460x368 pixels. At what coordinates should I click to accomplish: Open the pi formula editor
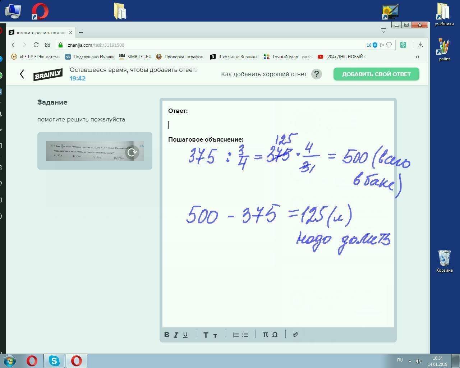pos(265,335)
